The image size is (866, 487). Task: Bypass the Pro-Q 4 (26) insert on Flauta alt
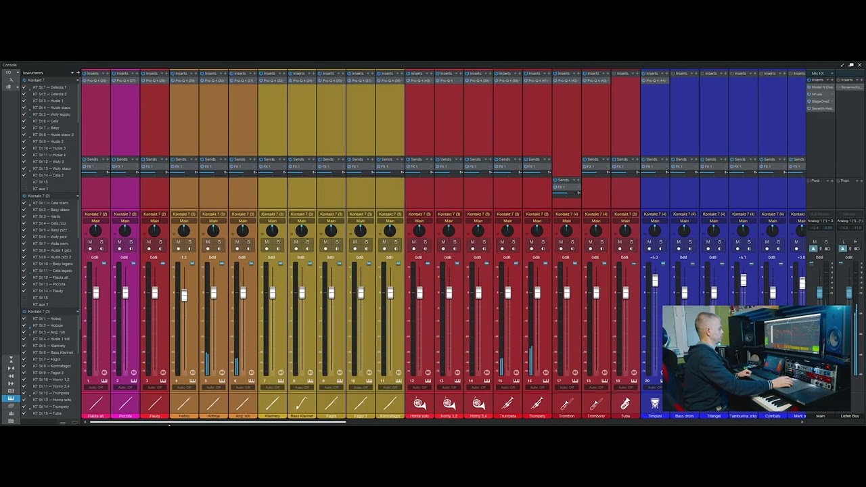(x=85, y=80)
